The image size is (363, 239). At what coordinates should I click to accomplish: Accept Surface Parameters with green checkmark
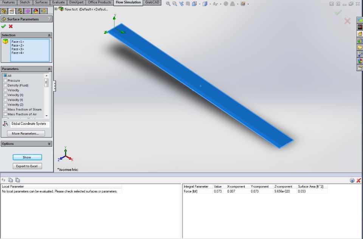pyautogui.click(x=3, y=26)
